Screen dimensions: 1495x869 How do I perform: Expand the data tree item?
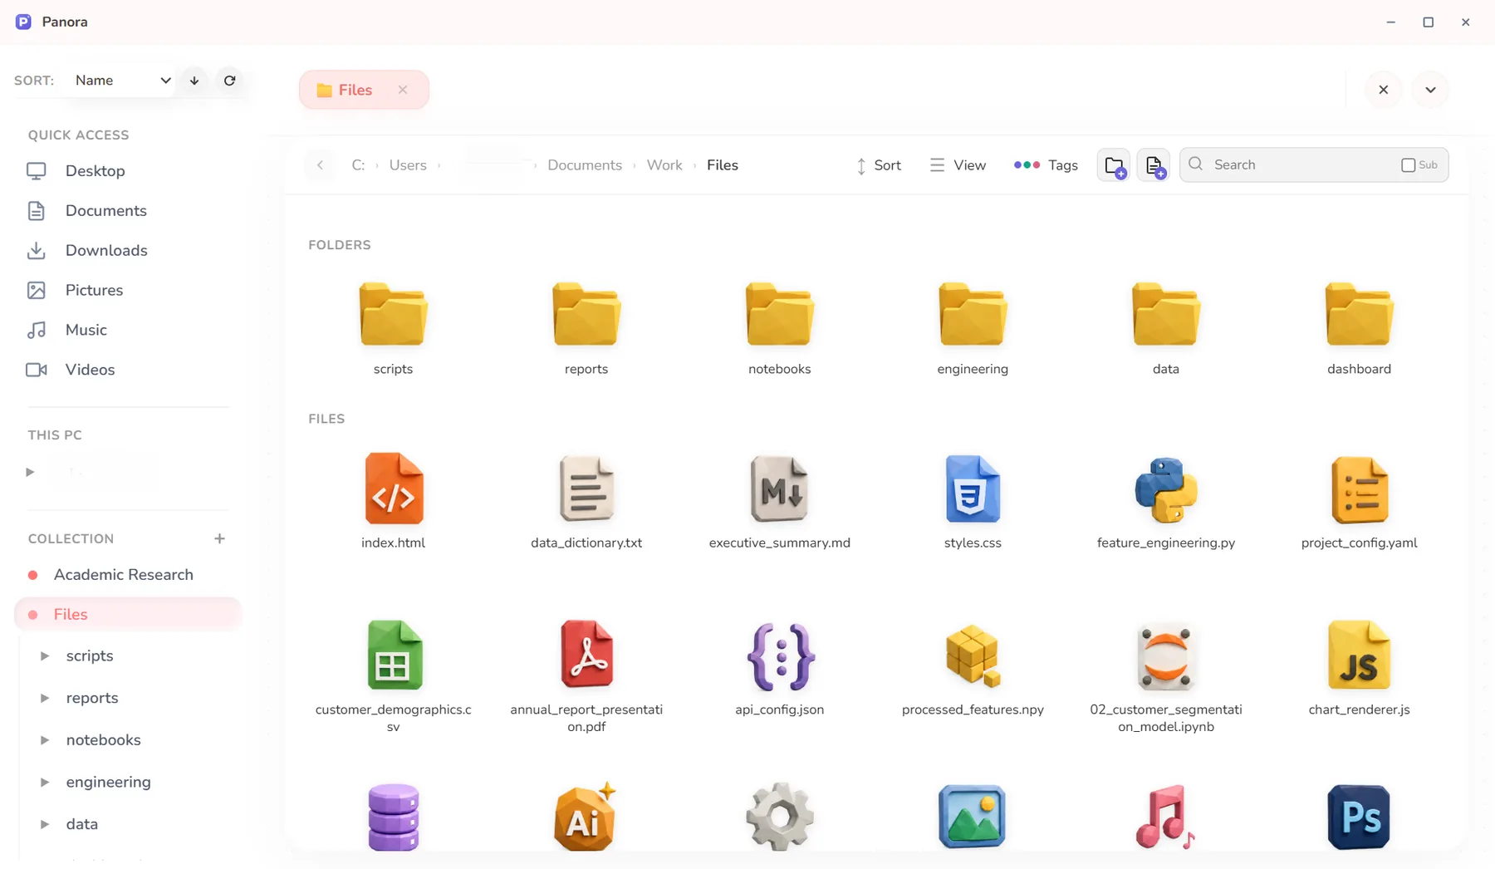(45, 824)
